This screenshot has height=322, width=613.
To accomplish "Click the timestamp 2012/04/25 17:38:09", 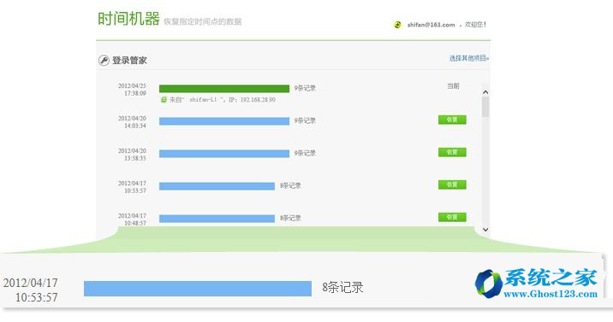I will (132, 90).
